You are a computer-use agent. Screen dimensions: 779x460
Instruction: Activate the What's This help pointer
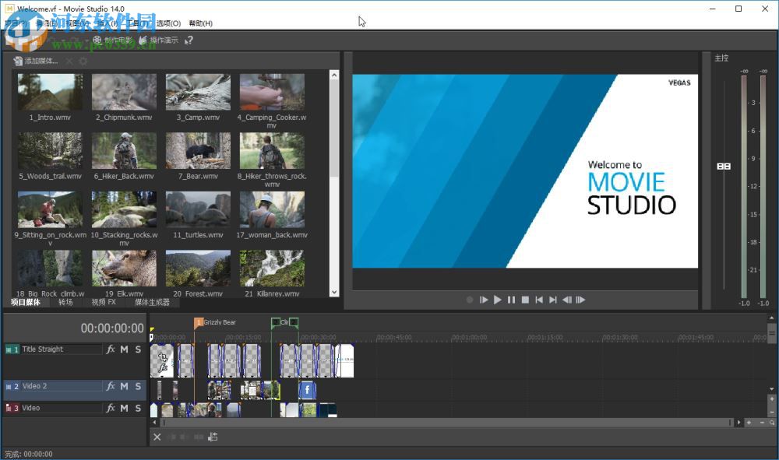click(189, 40)
